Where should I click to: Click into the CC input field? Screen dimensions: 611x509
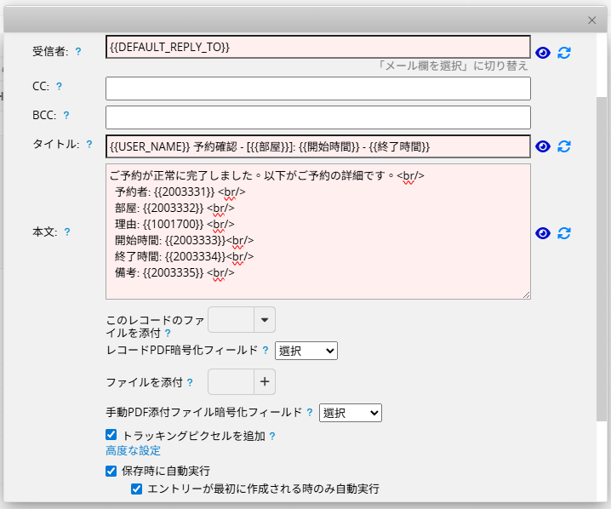[317, 89]
